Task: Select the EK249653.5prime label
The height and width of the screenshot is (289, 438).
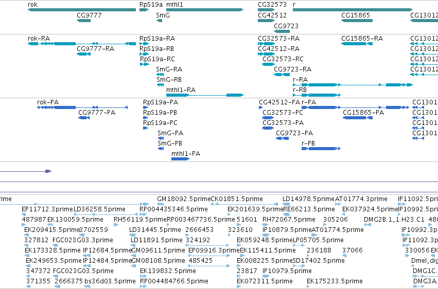Action: pyautogui.click(x=54, y=261)
